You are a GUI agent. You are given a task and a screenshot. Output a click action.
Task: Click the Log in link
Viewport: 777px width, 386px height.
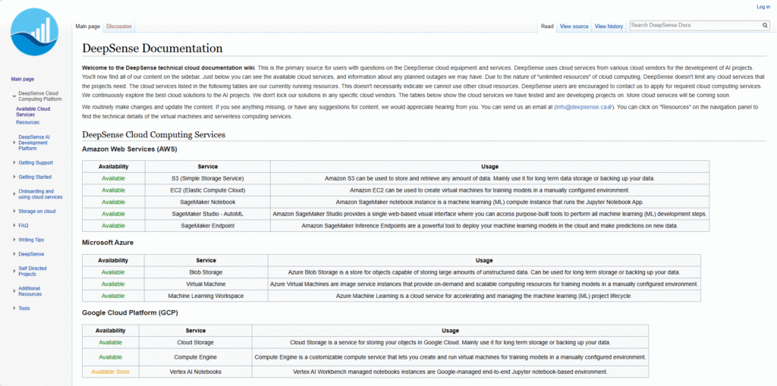tap(763, 7)
